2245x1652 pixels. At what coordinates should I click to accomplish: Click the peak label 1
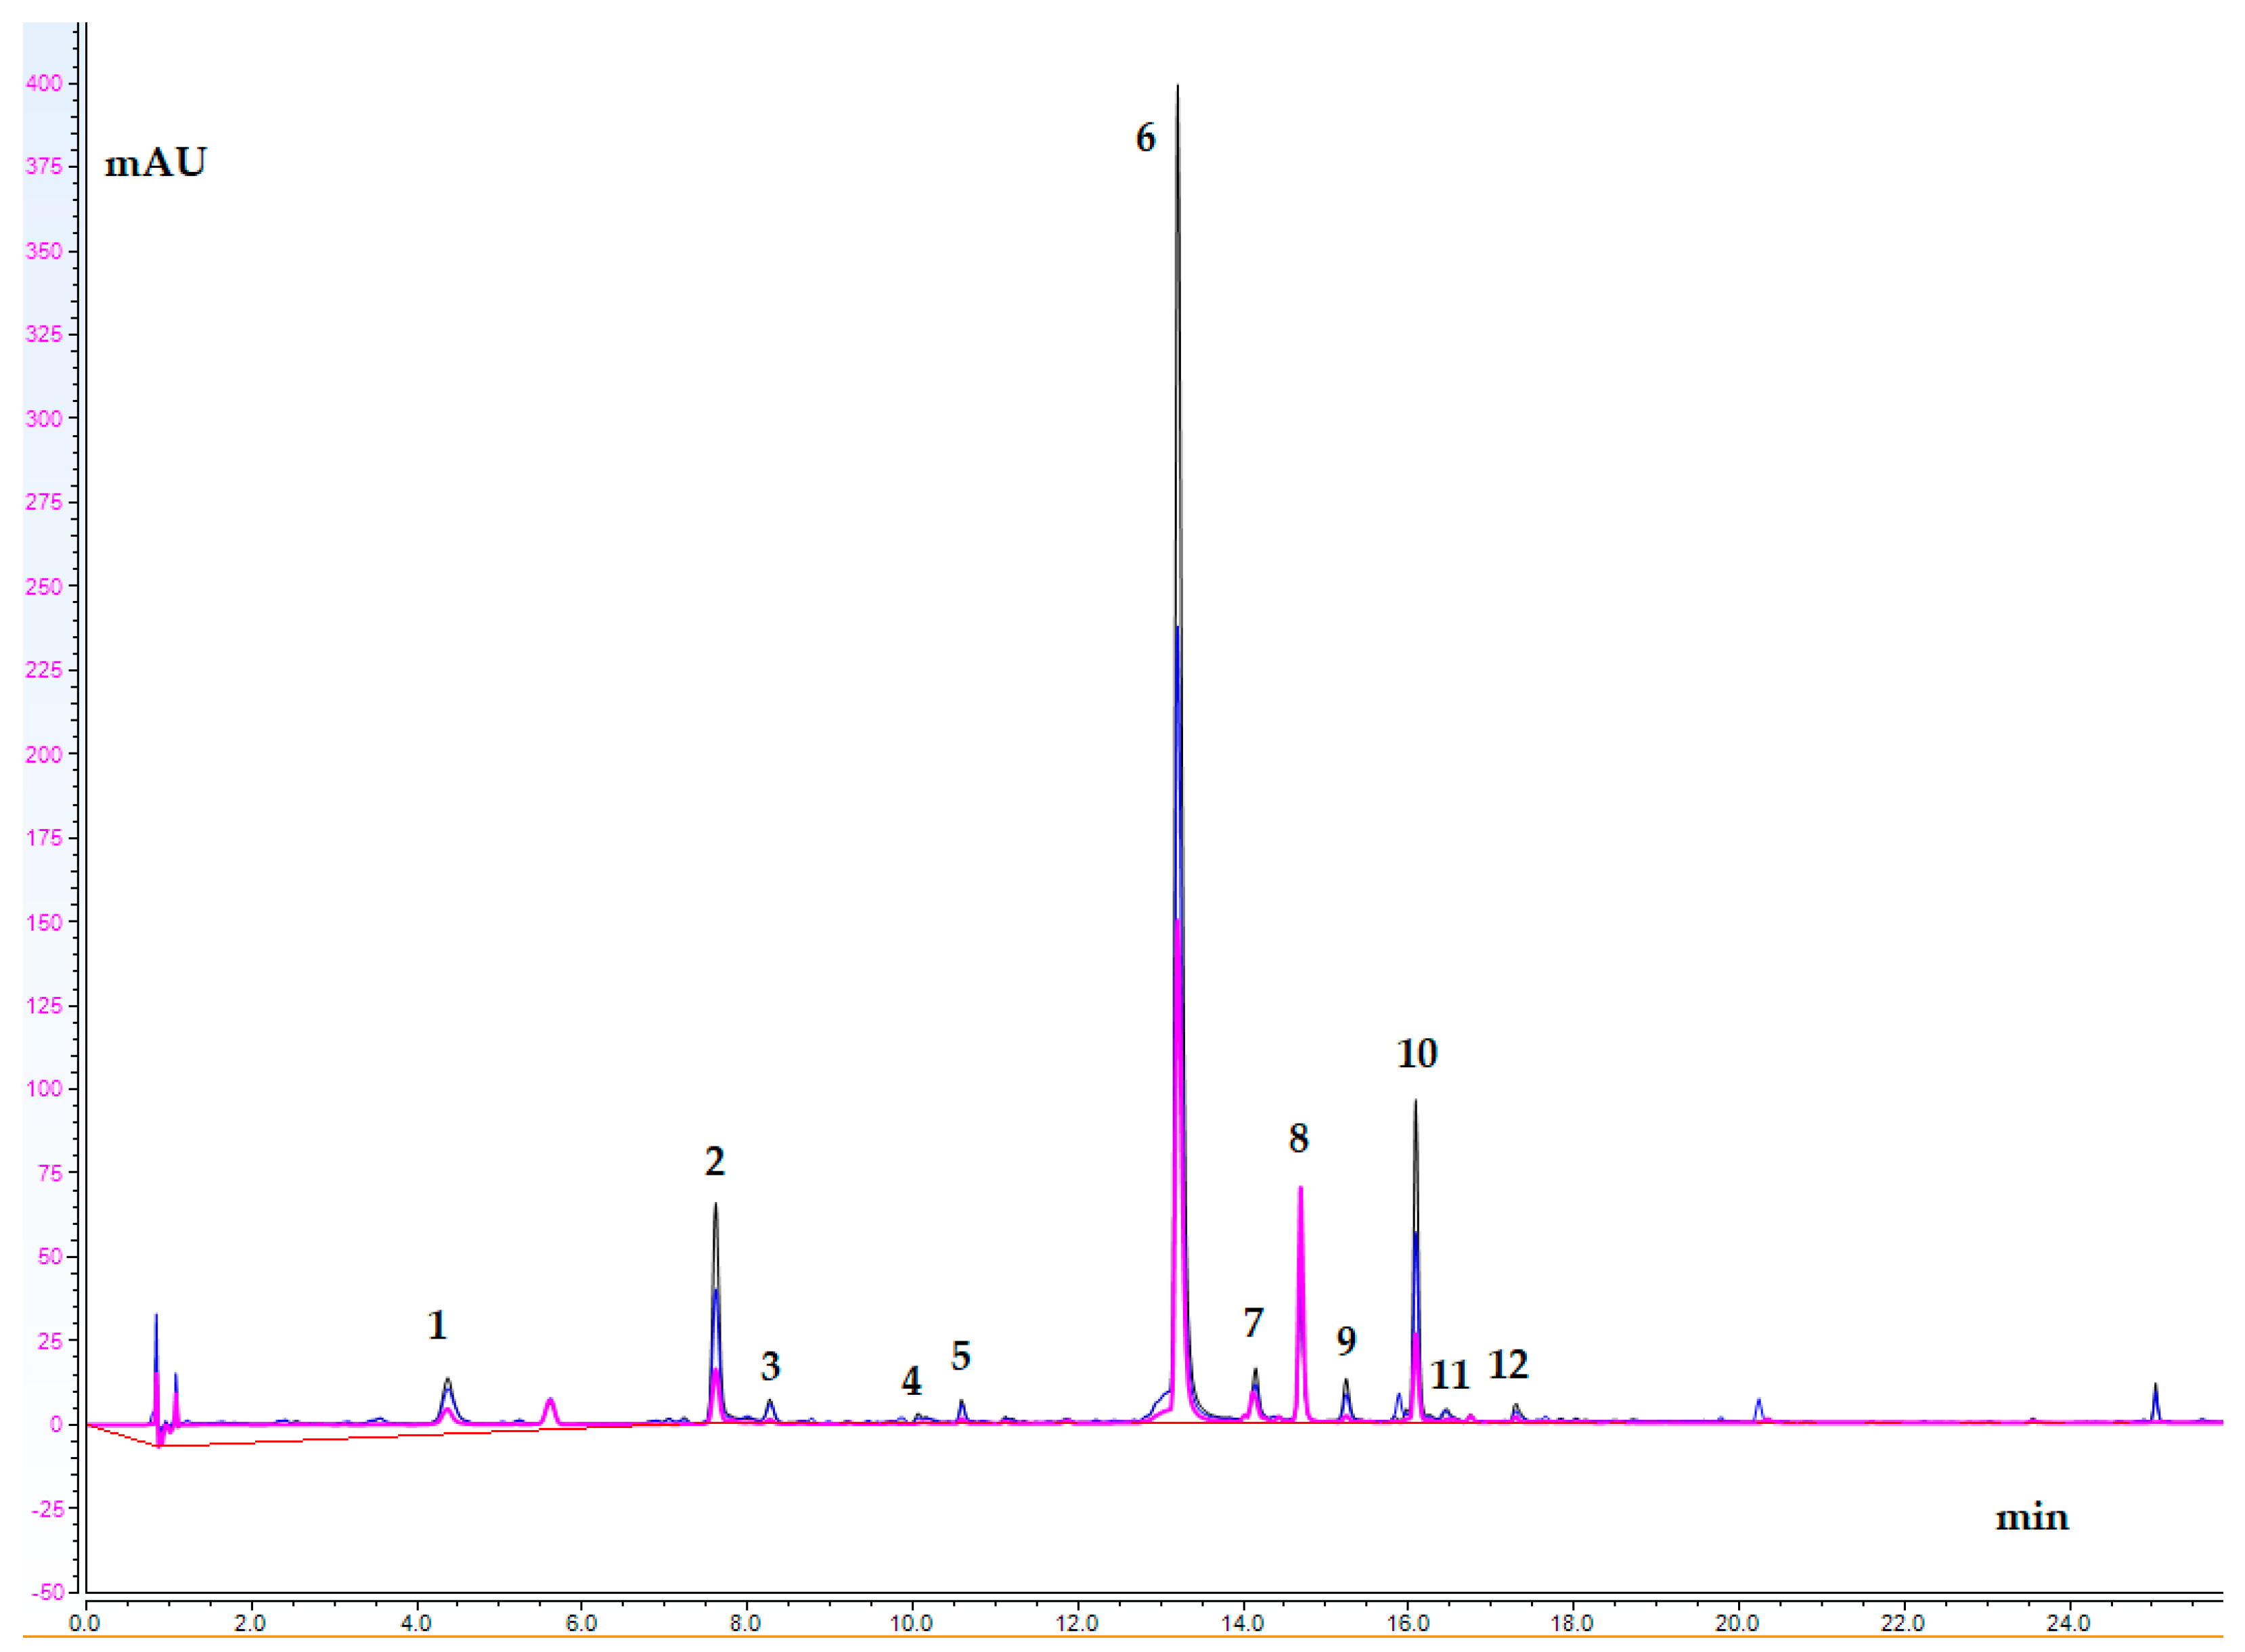click(437, 1325)
